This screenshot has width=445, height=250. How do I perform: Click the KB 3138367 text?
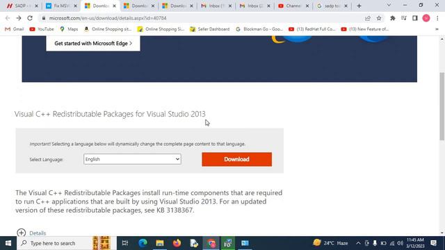tap(175, 210)
